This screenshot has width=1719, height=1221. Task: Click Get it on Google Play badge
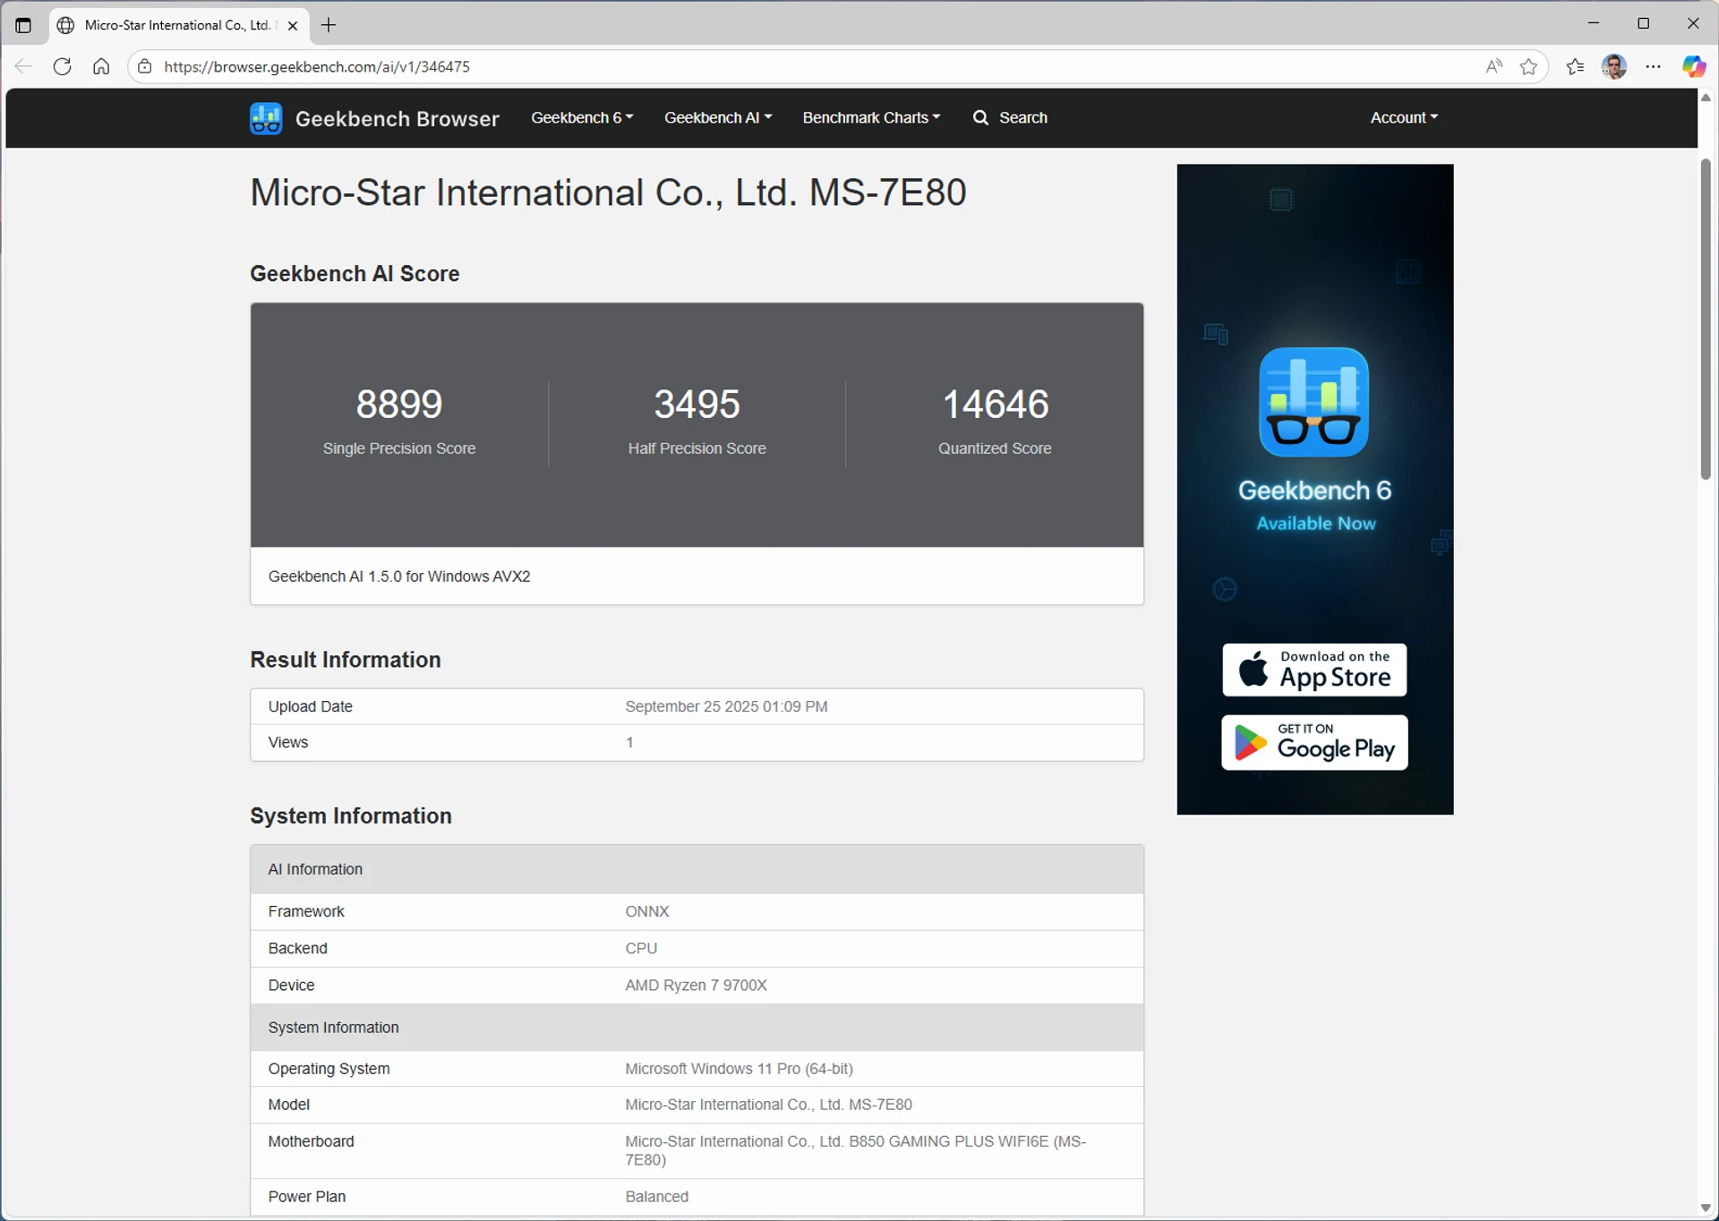pyautogui.click(x=1314, y=742)
